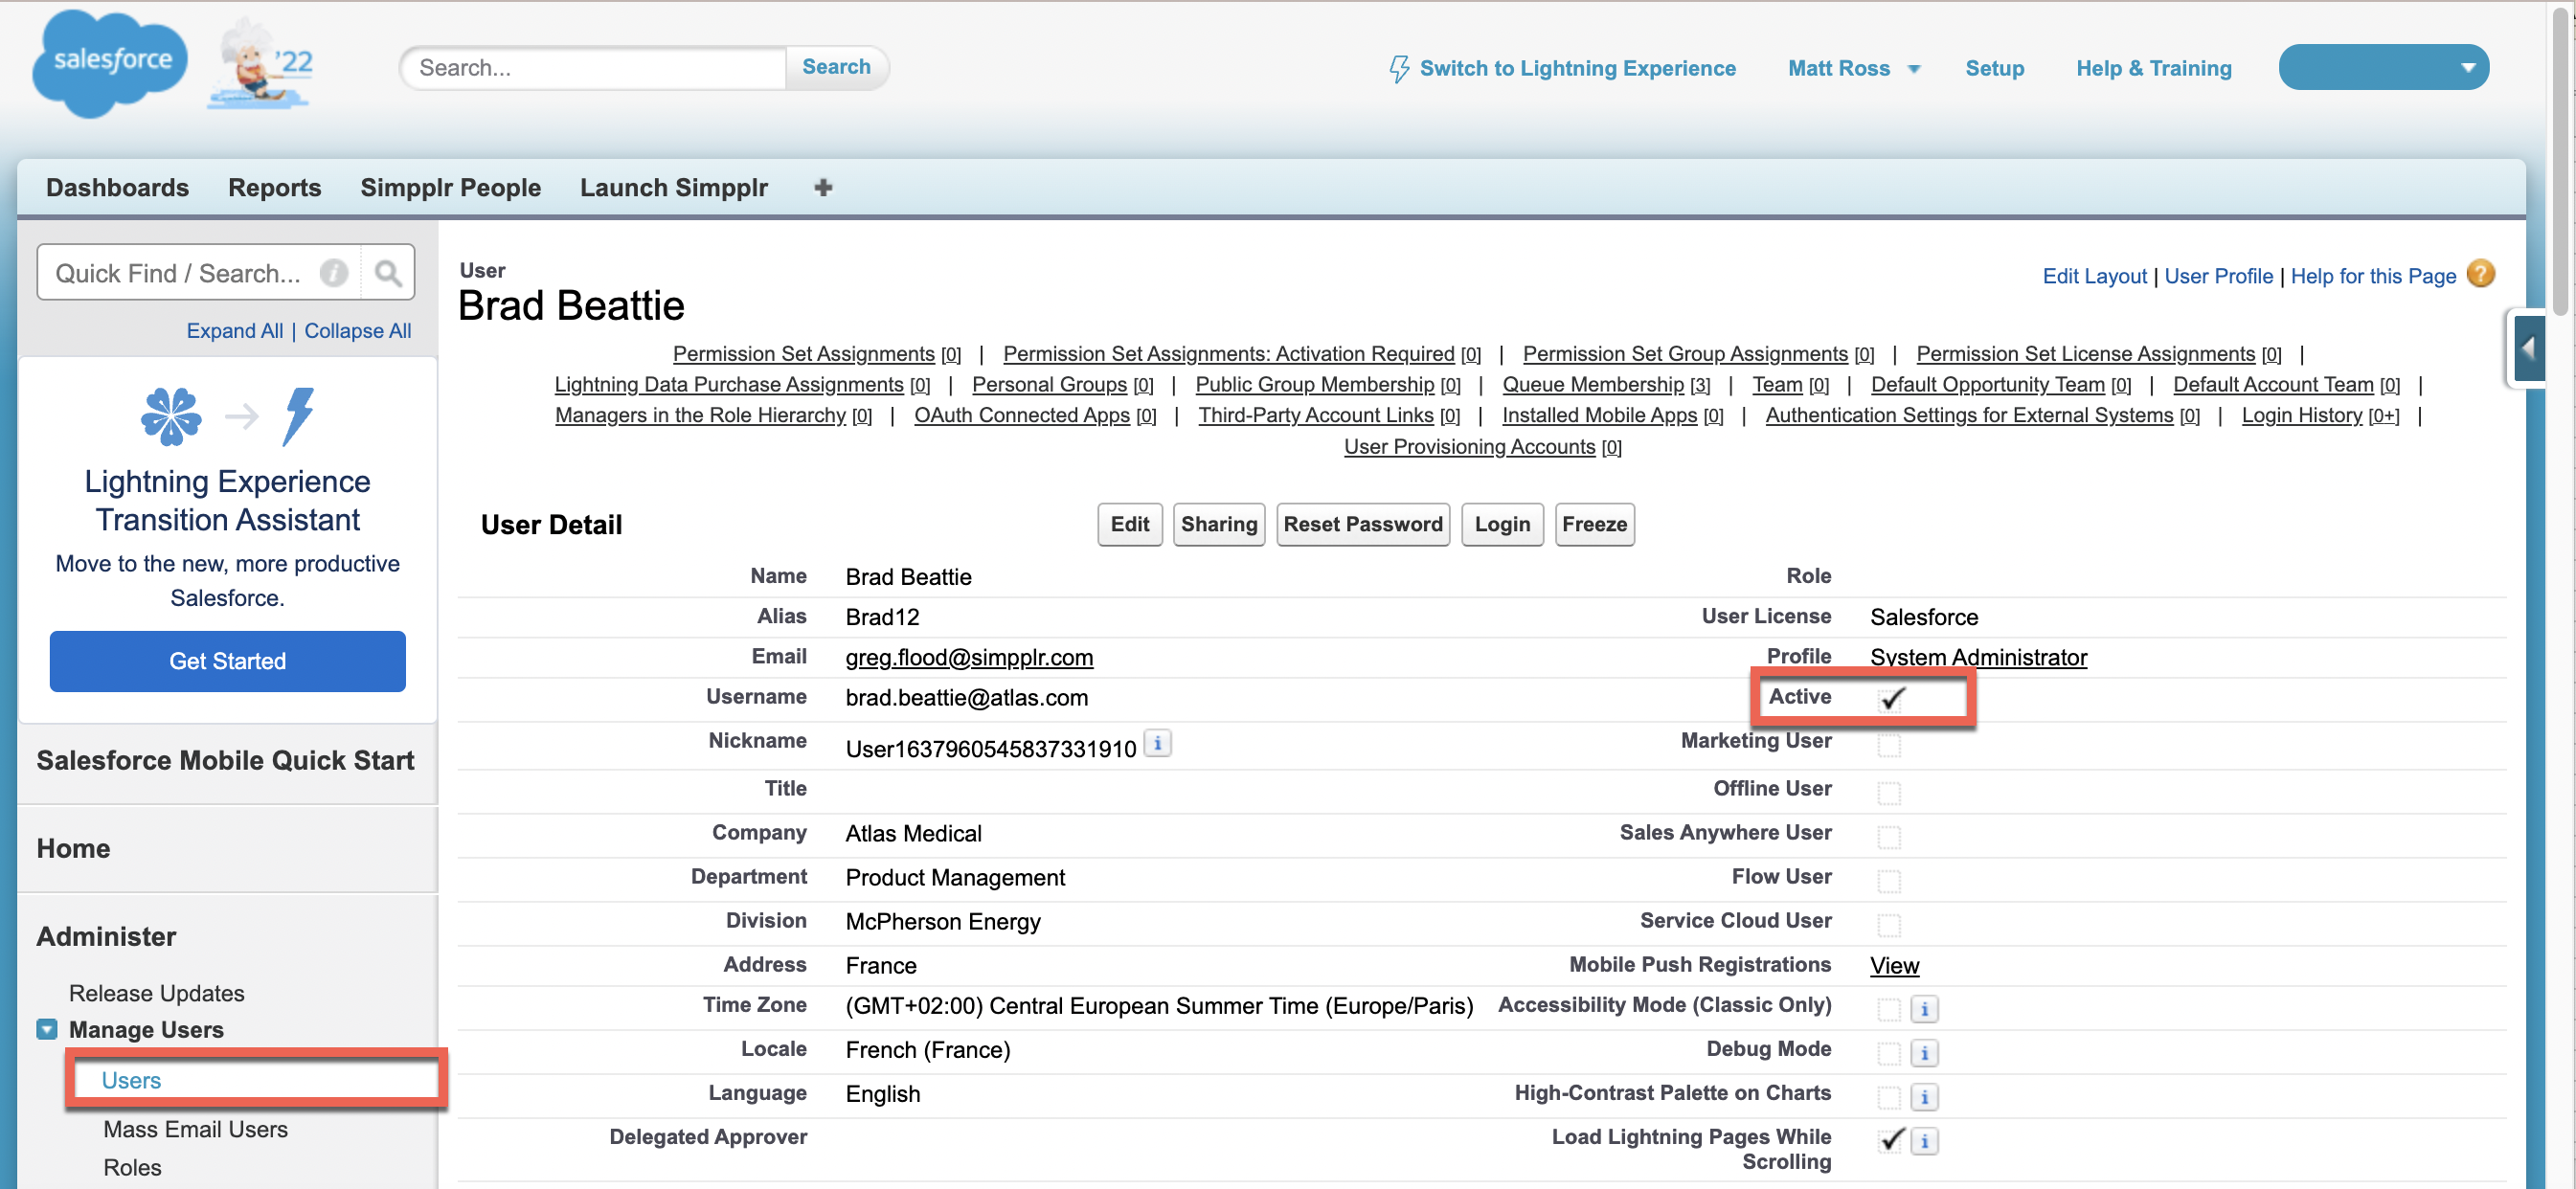Open the plus icon for all tabs
This screenshot has height=1189, width=2576.
coord(823,187)
